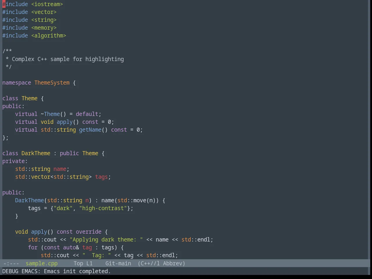The width and height of the screenshot is (372, 279).
Task: Click comment text 'Complex C++ sample for highlighting'
Action: (x=68, y=59)
